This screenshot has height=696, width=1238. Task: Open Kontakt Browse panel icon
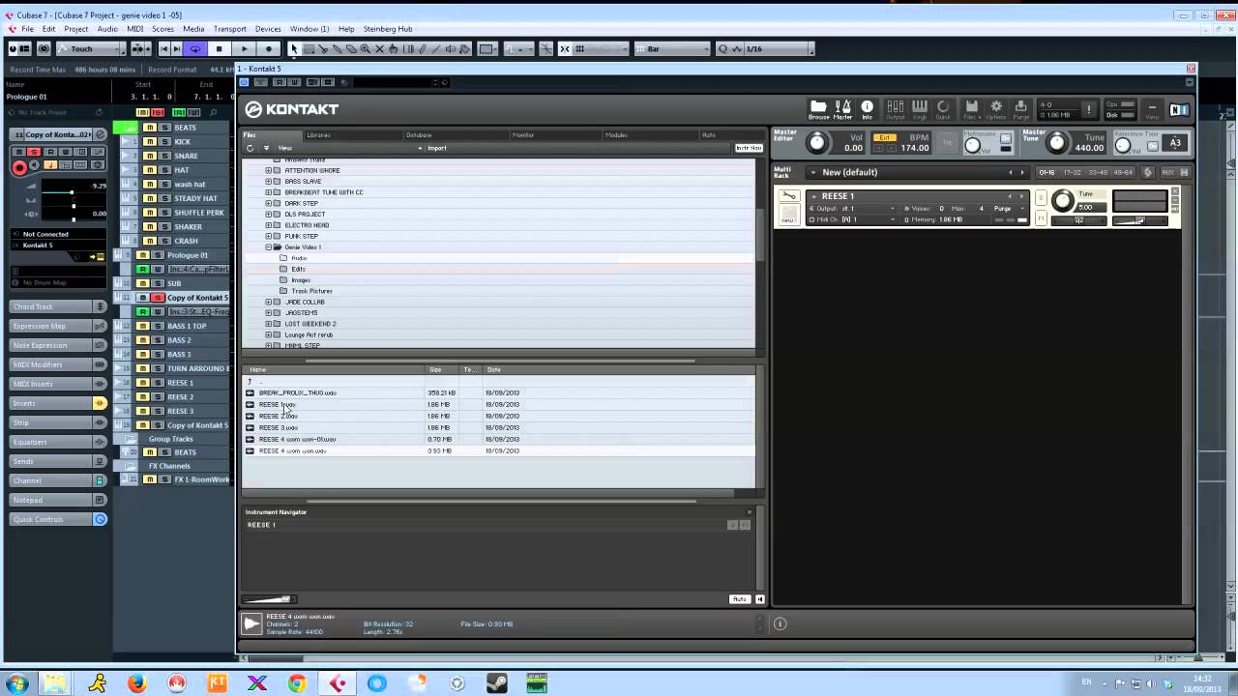coord(818,109)
